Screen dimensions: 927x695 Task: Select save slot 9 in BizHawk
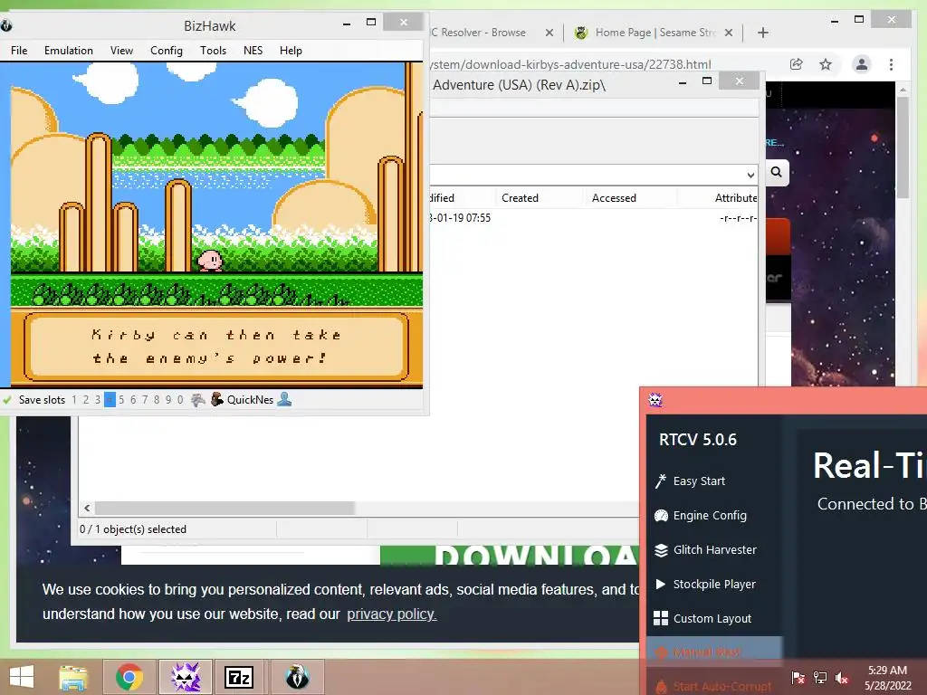[x=168, y=400]
